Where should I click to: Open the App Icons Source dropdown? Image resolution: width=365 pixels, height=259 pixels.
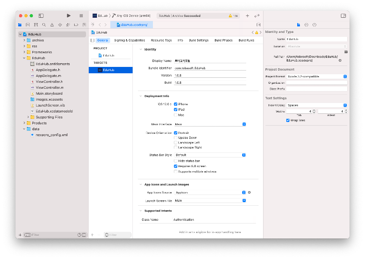(210, 193)
